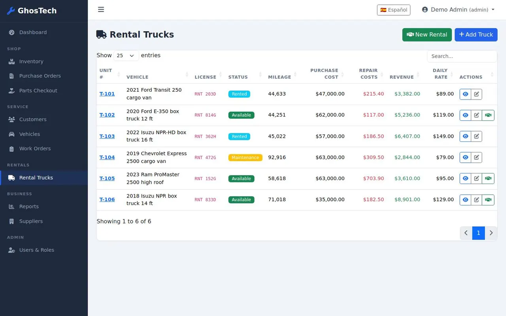This screenshot has height=316, width=506.
Task: Navigate to Reports in the sidebar
Action: click(44, 207)
